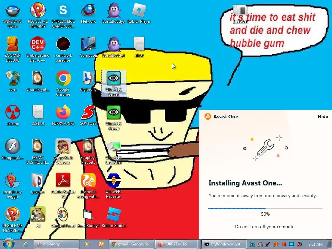The width and height of the screenshot is (332, 249).
Task: Launch Google Chrome from desktop
Action: pyautogui.click(x=63, y=84)
